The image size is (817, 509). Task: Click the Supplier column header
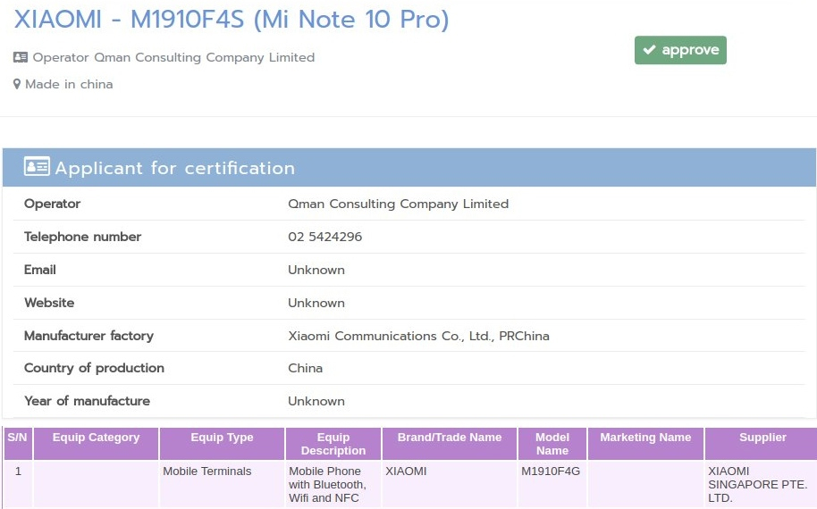[762, 444]
